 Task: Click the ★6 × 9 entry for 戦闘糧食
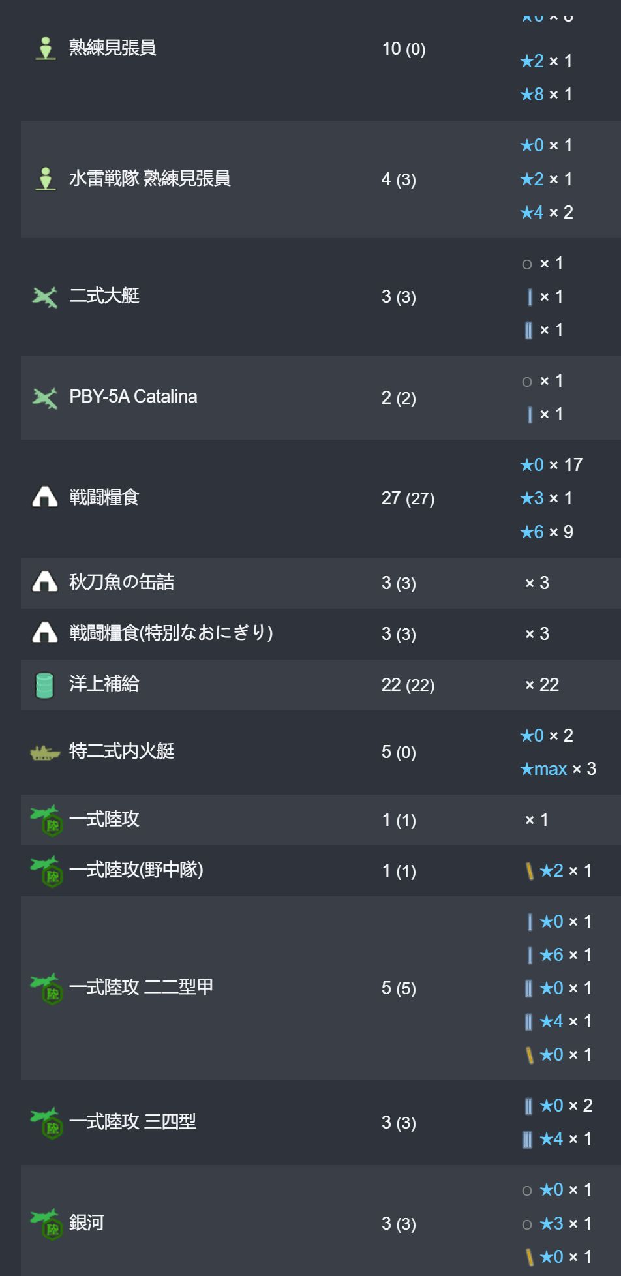pyautogui.click(x=547, y=532)
